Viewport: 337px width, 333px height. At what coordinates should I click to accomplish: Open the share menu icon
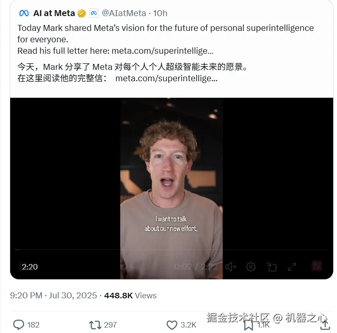[x=325, y=325]
